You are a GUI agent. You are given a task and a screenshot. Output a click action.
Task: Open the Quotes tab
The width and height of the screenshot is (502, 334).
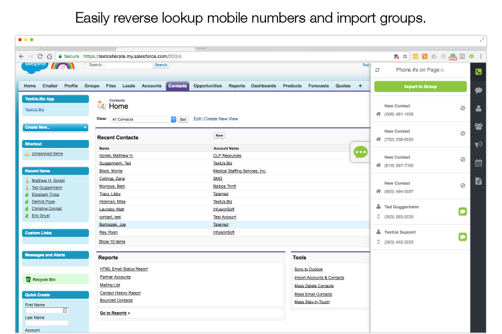point(343,86)
